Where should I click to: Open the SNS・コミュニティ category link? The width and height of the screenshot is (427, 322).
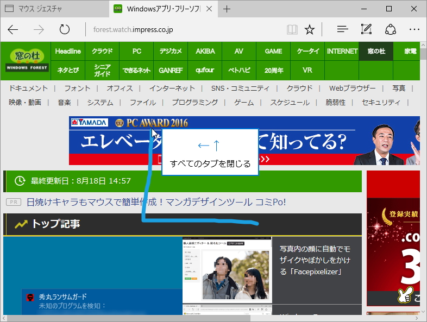[240, 88]
